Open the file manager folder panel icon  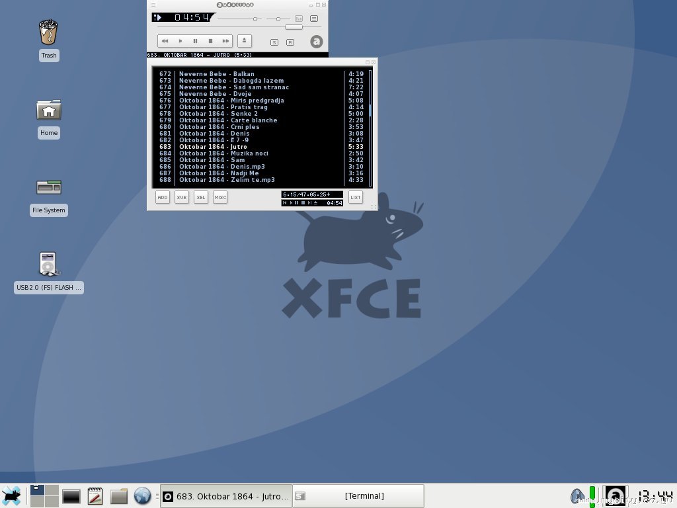[119, 496]
